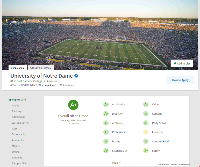Click the Diversity grade label

pos(117,114)
